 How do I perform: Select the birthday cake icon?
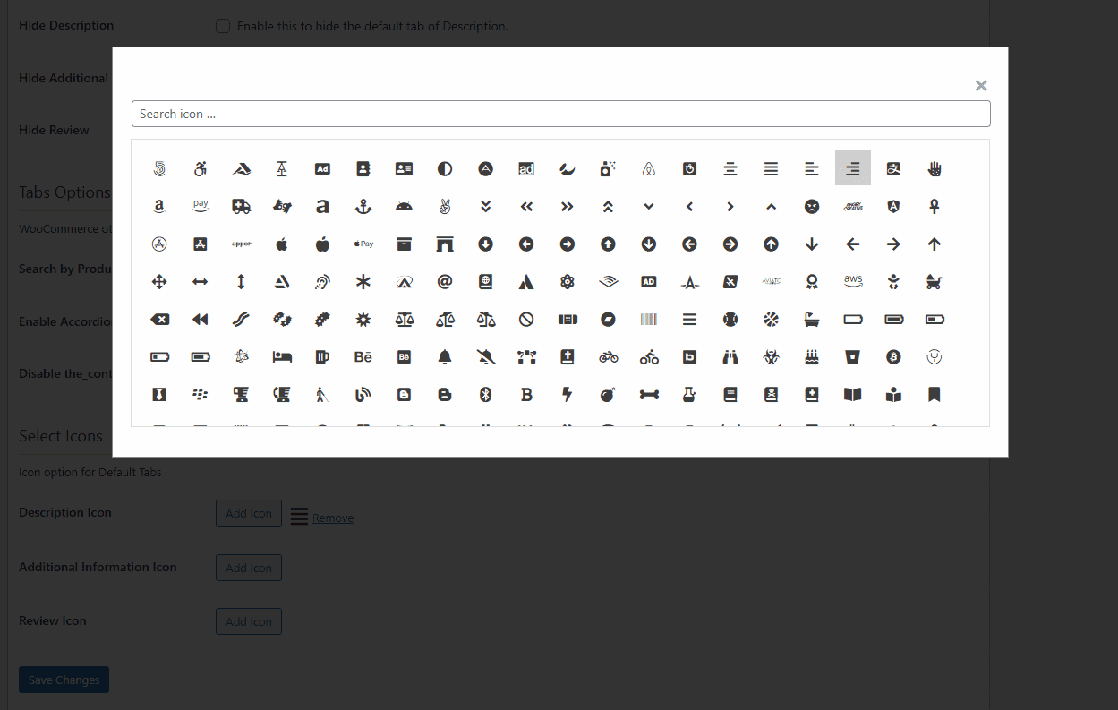pos(812,357)
